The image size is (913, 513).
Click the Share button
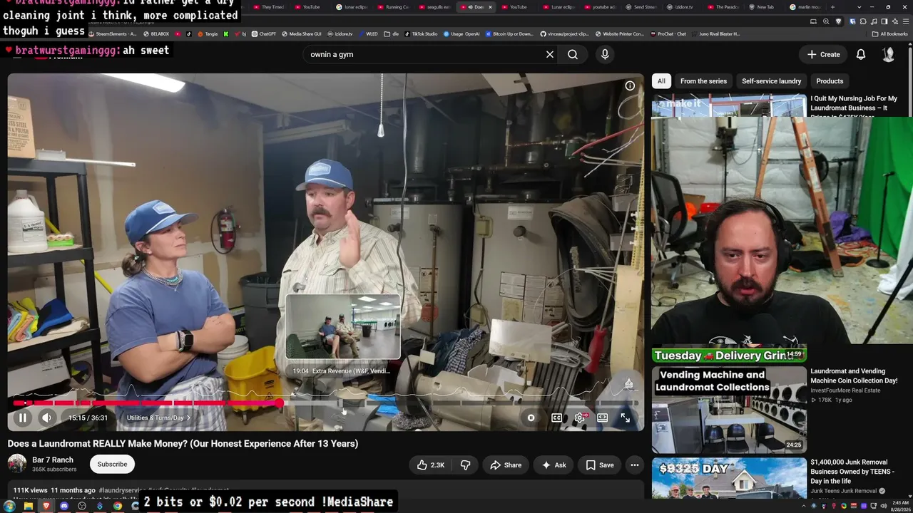point(506,465)
